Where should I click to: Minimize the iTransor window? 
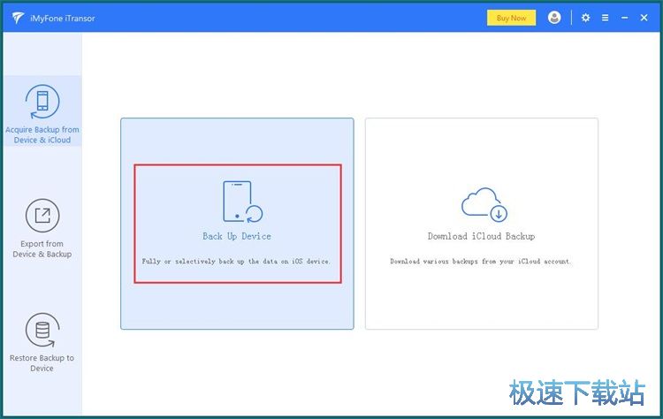624,18
